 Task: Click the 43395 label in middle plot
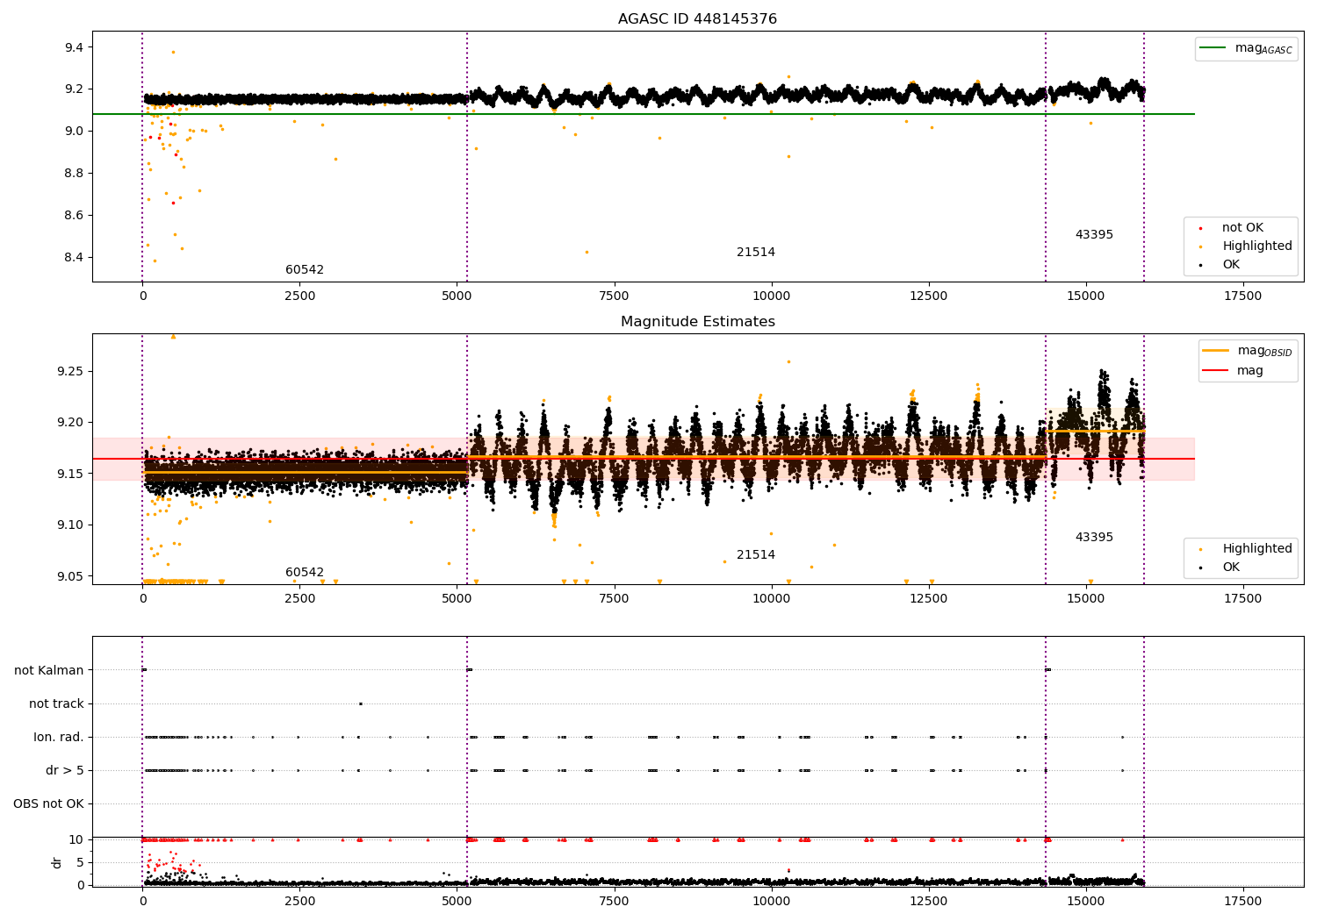click(1094, 537)
